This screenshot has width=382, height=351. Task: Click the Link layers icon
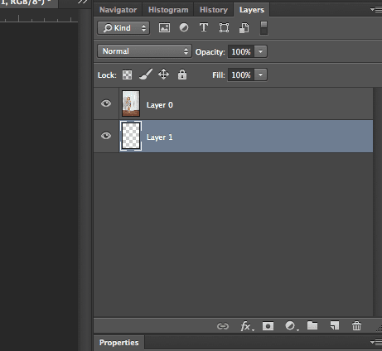(x=223, y=326)
